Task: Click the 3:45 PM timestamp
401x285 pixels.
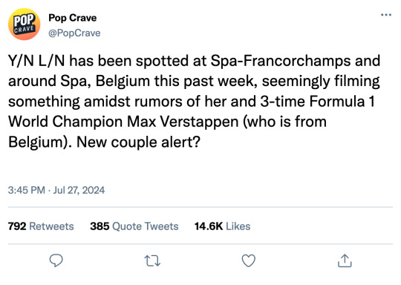Action: pos(26,190)
